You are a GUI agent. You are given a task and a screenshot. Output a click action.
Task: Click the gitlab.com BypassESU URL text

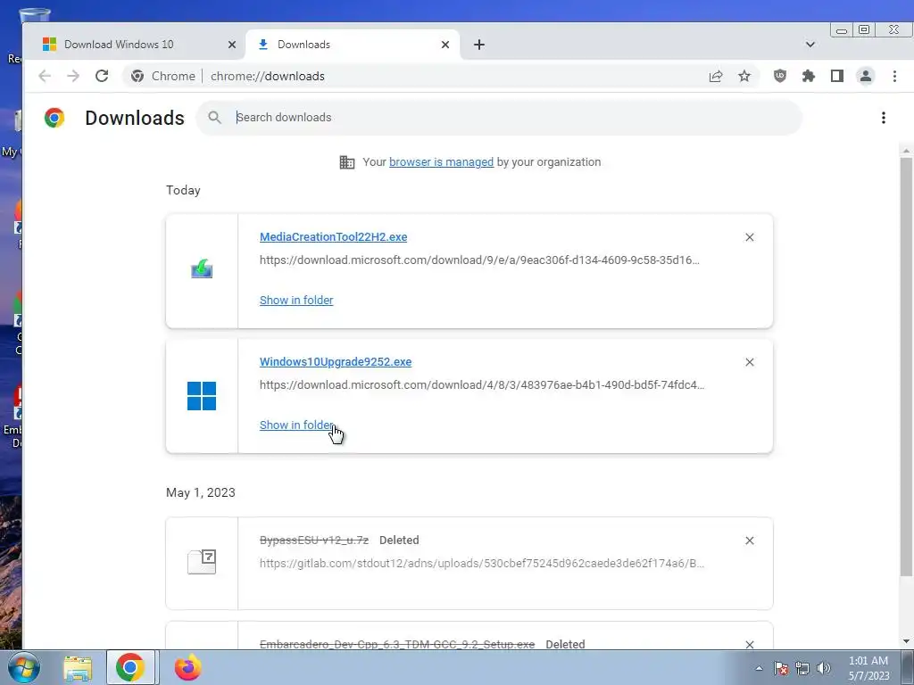coord(482,564)
